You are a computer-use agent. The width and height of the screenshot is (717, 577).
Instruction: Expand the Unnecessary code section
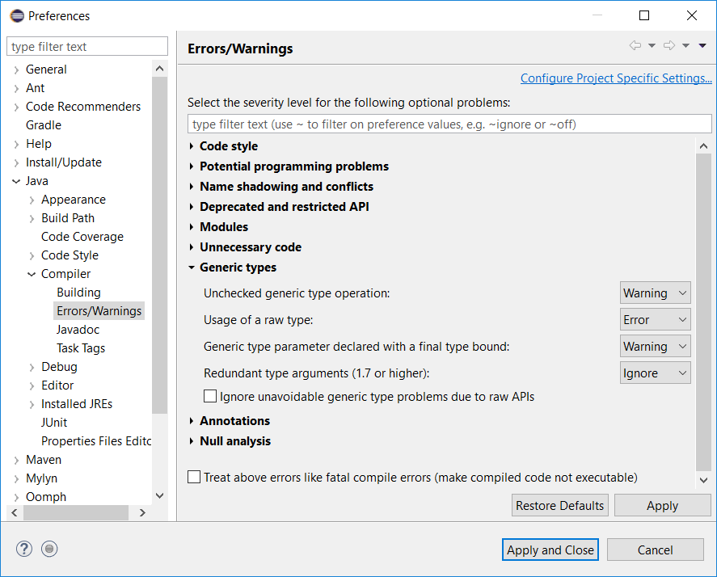[x=192, y=247]
